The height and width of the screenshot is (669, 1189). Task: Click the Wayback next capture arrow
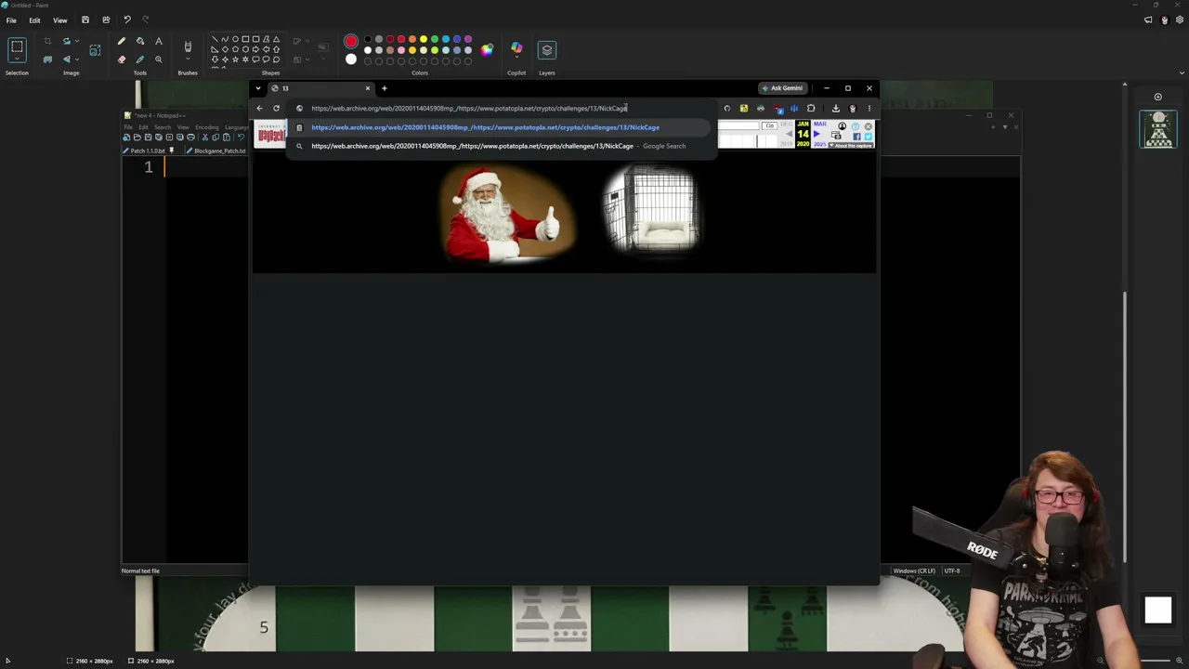(817, 135)
